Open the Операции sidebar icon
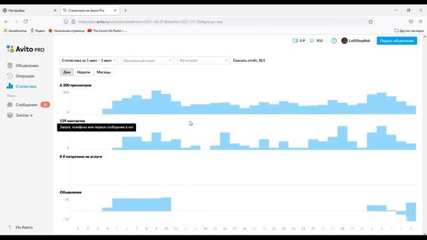 (x=10, y=75)
